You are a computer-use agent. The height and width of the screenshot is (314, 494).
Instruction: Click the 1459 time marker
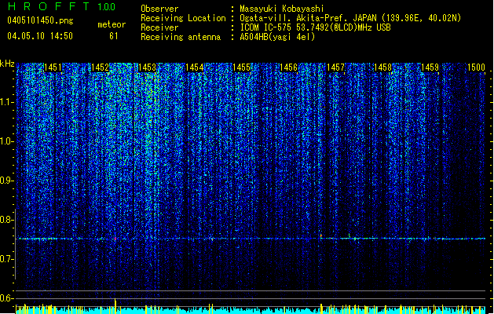pos(430,68)
